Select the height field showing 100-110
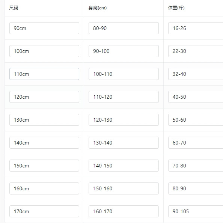The width and height of the screenshot is (223, 223). click(124, 74)
